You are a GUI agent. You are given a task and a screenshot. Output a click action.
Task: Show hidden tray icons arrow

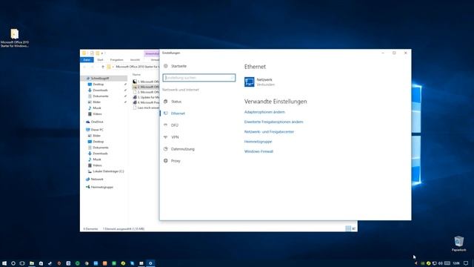click(415, 263)
